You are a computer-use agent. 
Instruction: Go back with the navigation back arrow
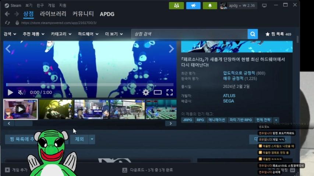[7, 14]
